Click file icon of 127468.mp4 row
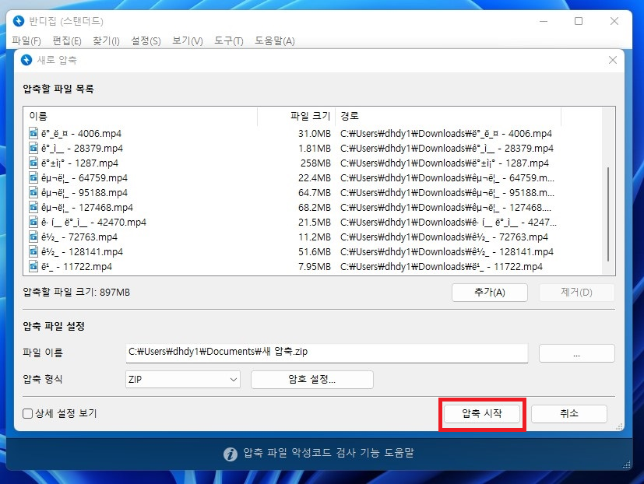This screenshot has height=484, width=644. (33, 207)
